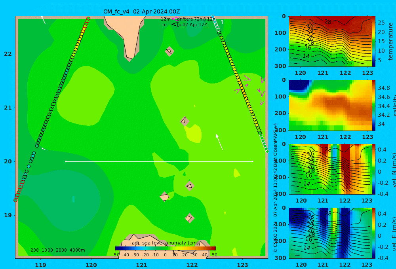Click the '-0.4' tick on vel. N colorbar
Image resolution: width=396 pixels, height=269 pixels.
(x=383, y=194)
